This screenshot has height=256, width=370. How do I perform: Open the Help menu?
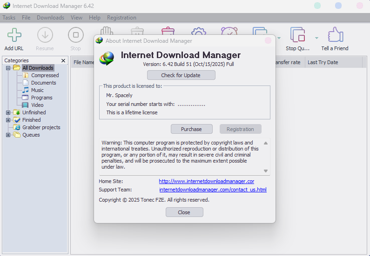(x=94, y=18)
